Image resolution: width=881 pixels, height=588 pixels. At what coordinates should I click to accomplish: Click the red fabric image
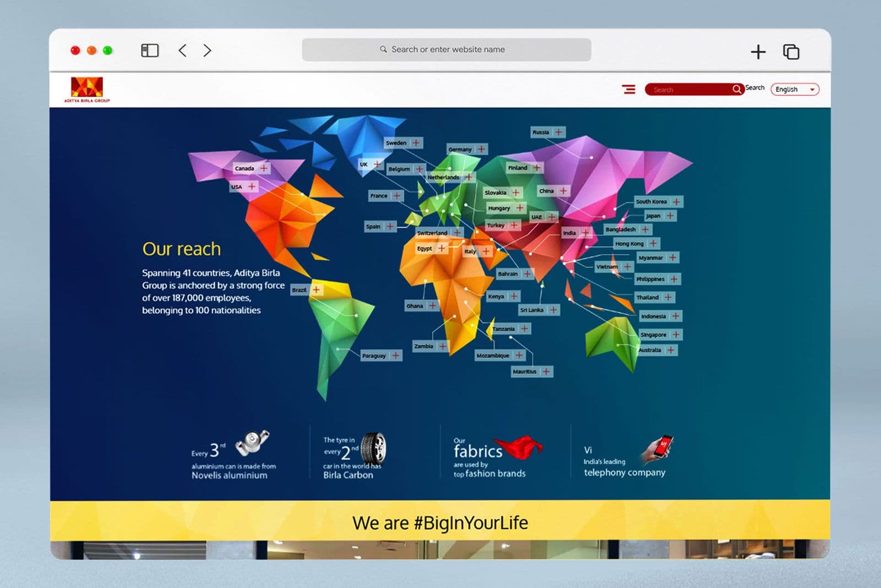coord(519,447)
